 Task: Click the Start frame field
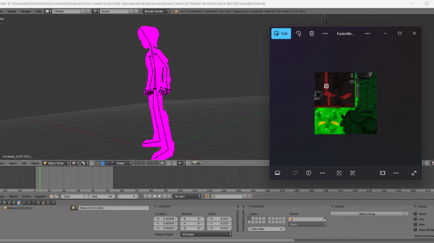click(74, 196)
